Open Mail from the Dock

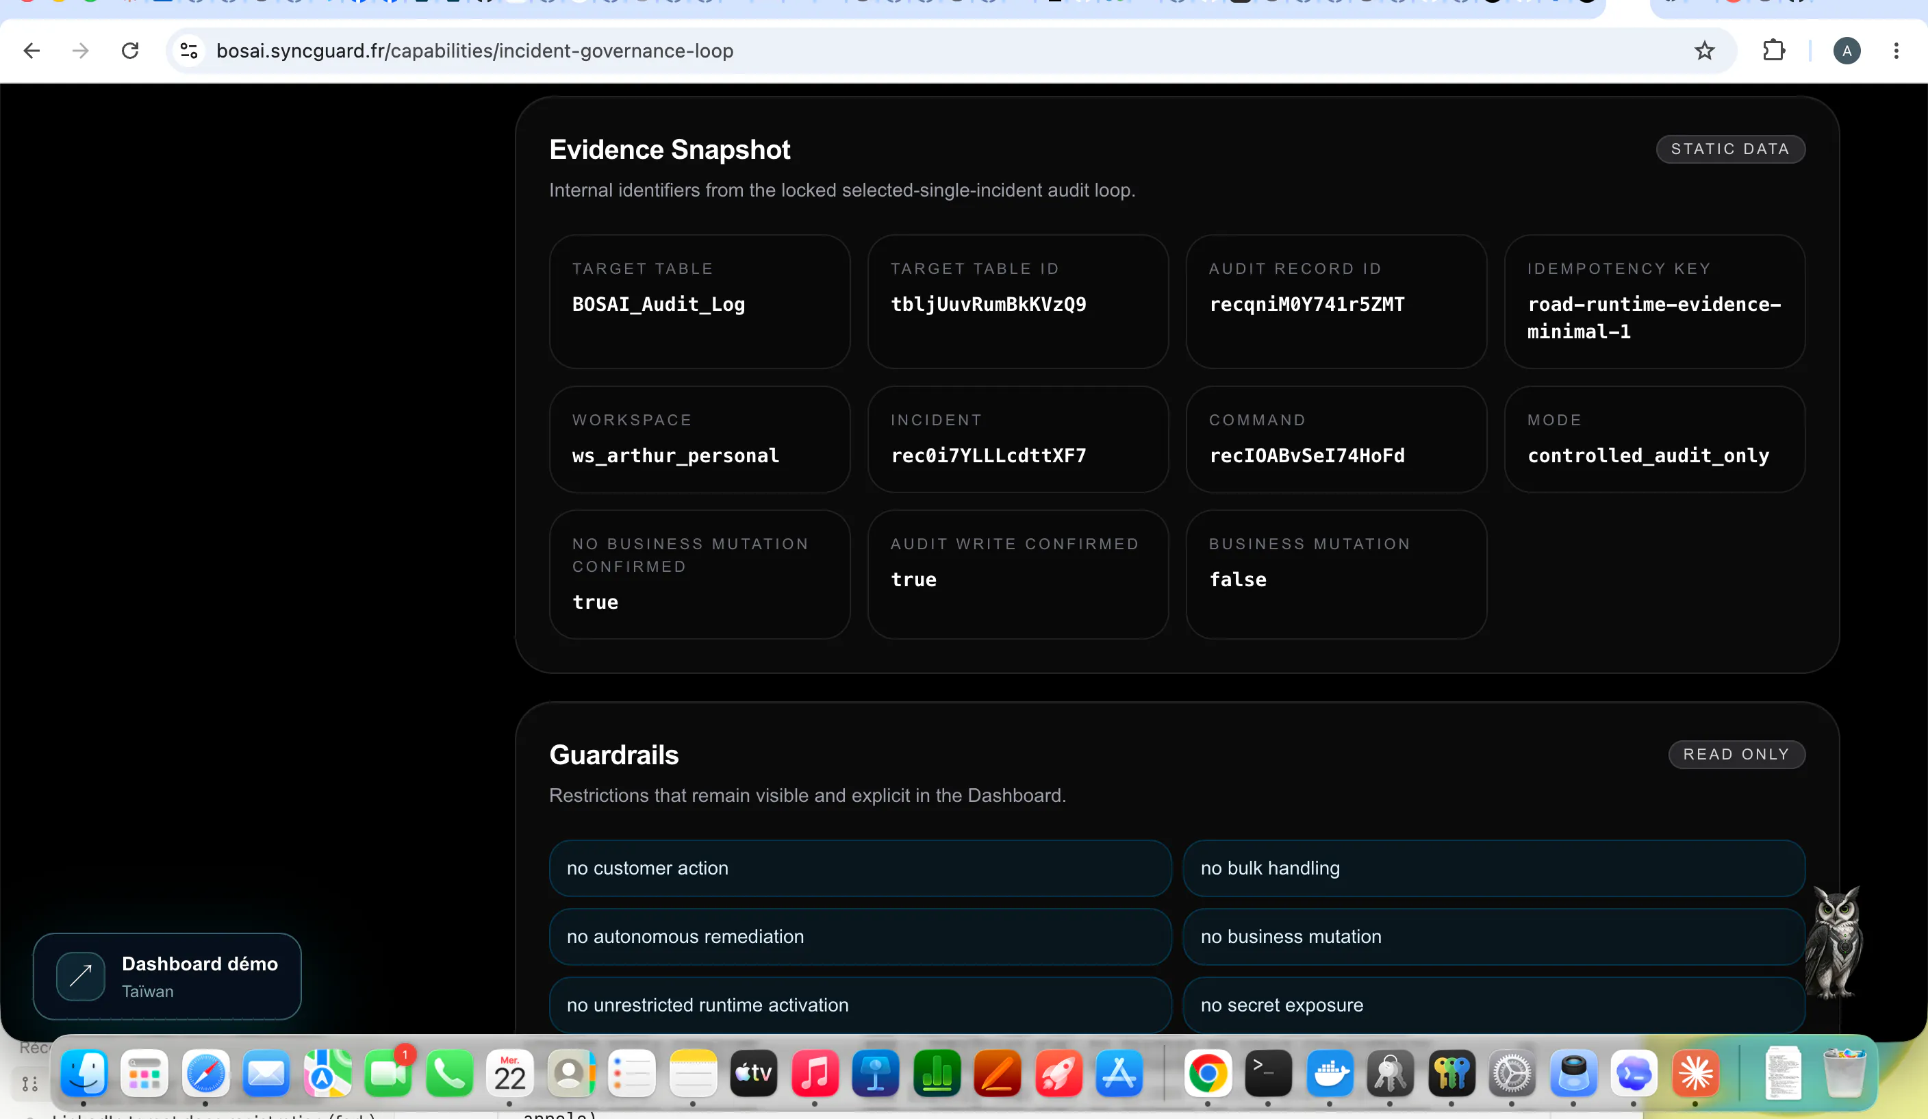tap(266, 1073)
